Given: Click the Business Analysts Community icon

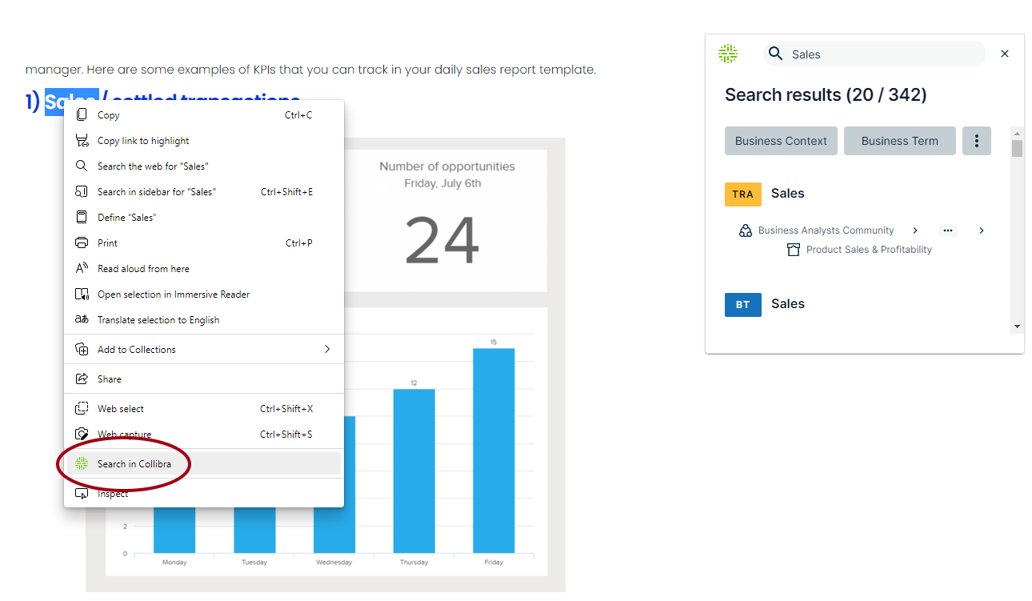Looking at the screenshot, I should tap(745, 230).
